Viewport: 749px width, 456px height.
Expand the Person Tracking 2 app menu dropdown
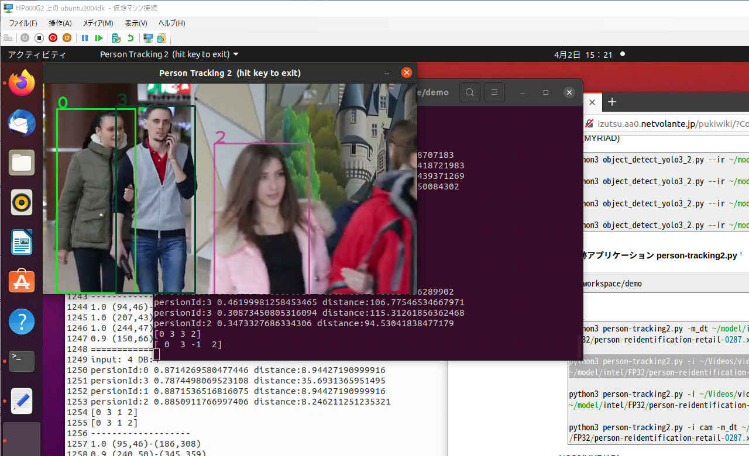coord(169,54)
